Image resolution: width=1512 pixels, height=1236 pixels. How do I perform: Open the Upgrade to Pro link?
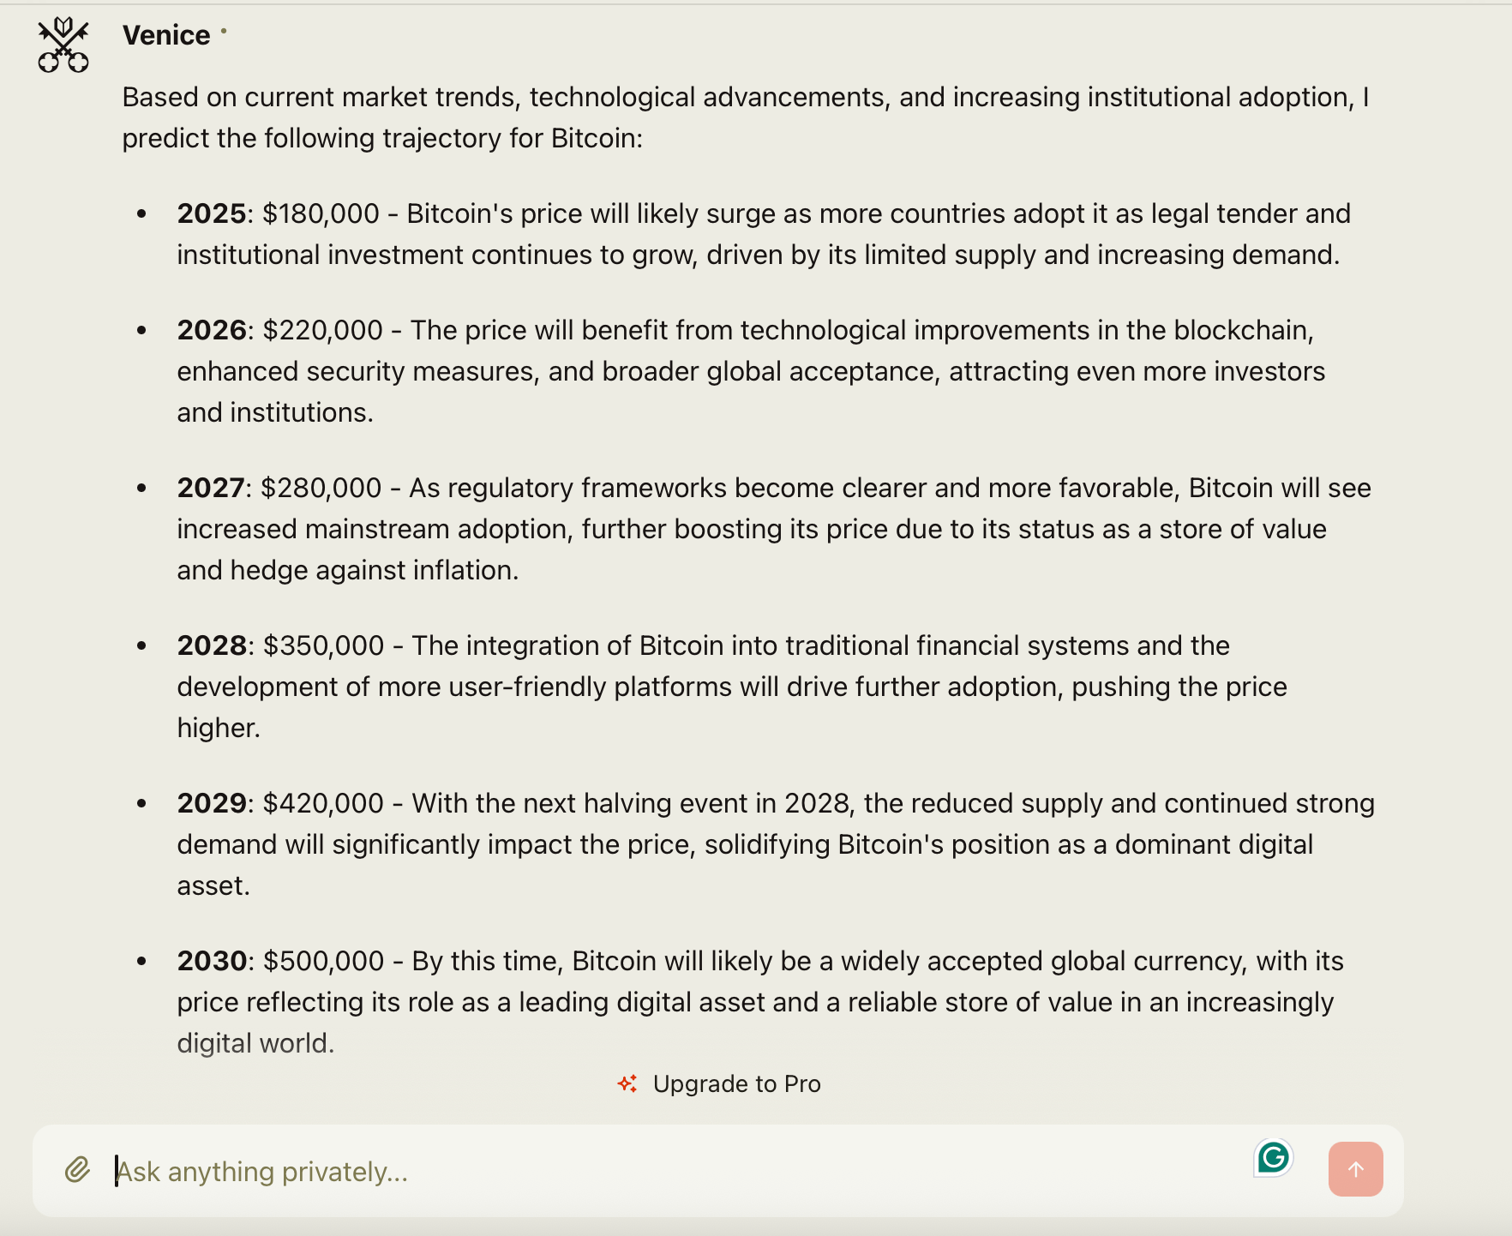737,1083
